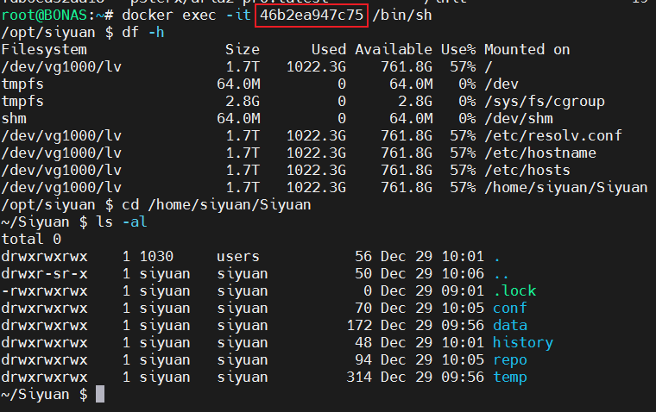Click the /etc/hosts mount path
Viewport: 656px width, 412px height.
(x=527, y=170)
